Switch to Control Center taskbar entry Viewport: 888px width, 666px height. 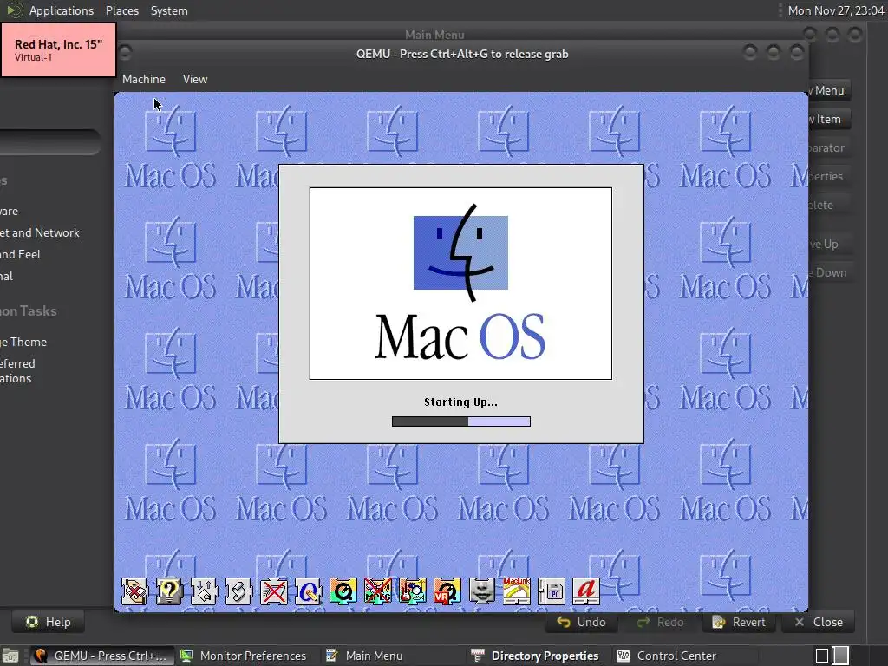click(x=667, y=656)
